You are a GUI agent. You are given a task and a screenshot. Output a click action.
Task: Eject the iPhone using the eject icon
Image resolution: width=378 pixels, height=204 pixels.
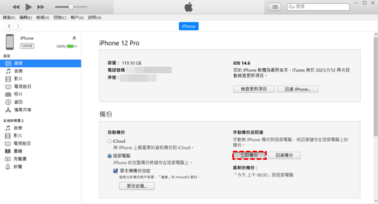75,38
